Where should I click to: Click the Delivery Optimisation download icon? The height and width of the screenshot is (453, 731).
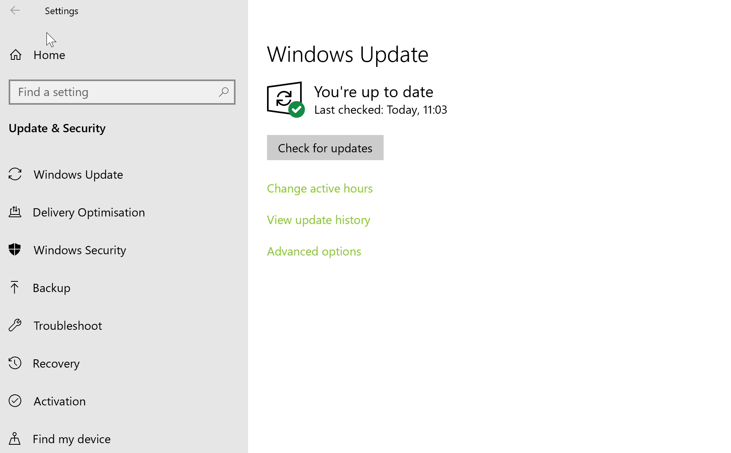click(15, 212)
